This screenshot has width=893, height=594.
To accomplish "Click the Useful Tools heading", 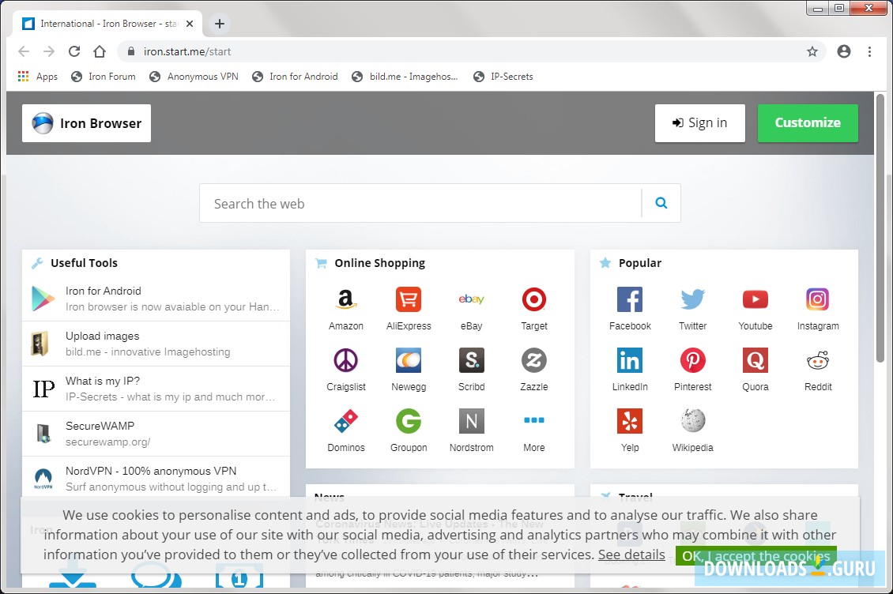I will coord(84,263).
